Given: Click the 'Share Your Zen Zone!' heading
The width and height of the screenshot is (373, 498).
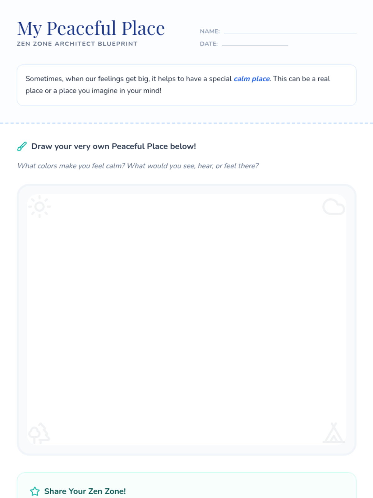Looking at the screenshot, I should (x=85, y=491).
